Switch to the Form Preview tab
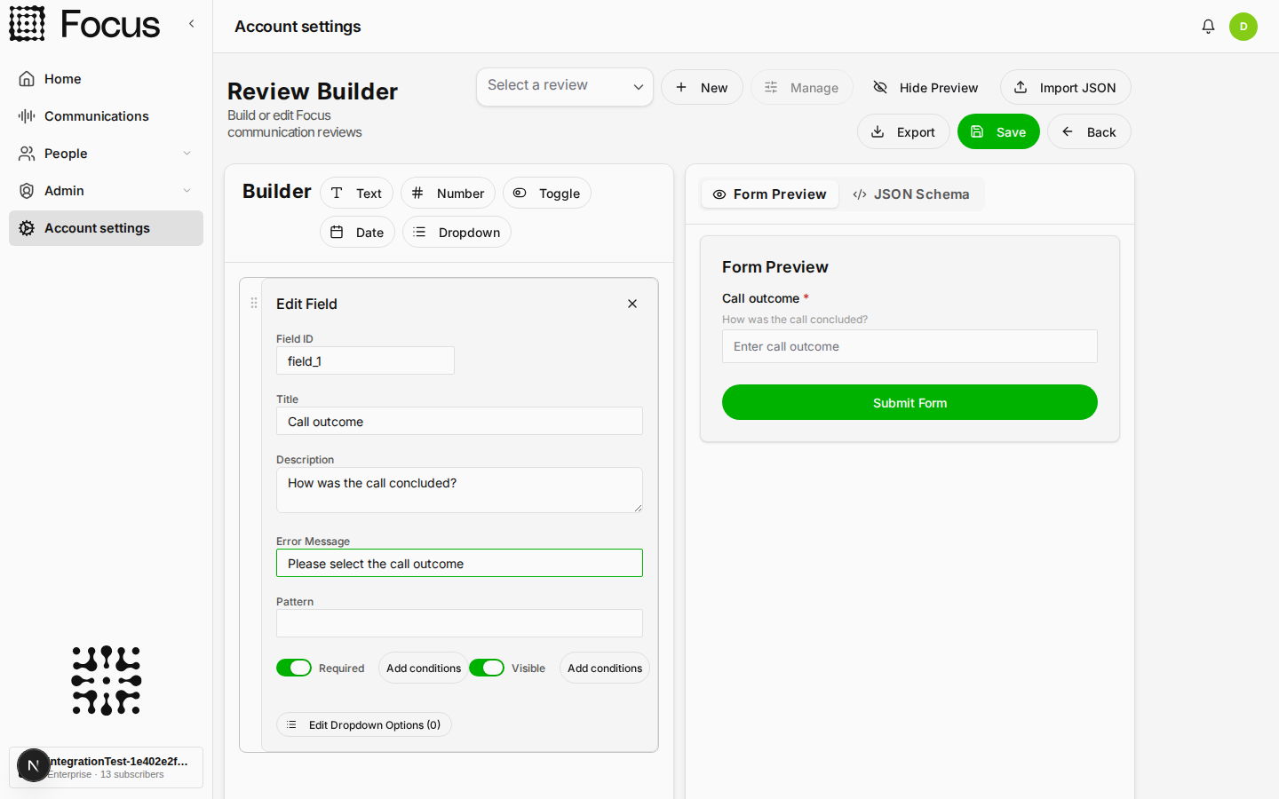This screenshot has width=1279, height=799. (x=770, y=194)
